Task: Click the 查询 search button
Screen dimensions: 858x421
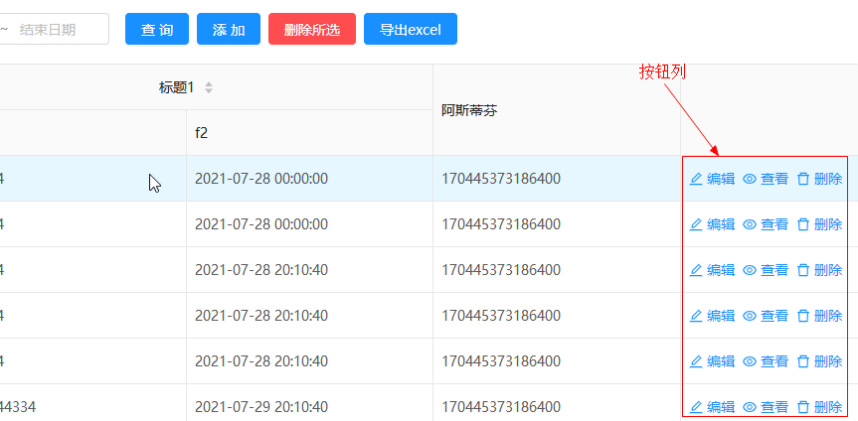Action: point(157,29)
